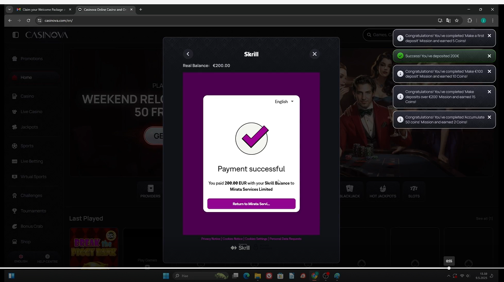The height and width of the screenshot is (282, 504).
Task: Open Microsoft Edge from the taskbar
Action: (x=247, y=276)
